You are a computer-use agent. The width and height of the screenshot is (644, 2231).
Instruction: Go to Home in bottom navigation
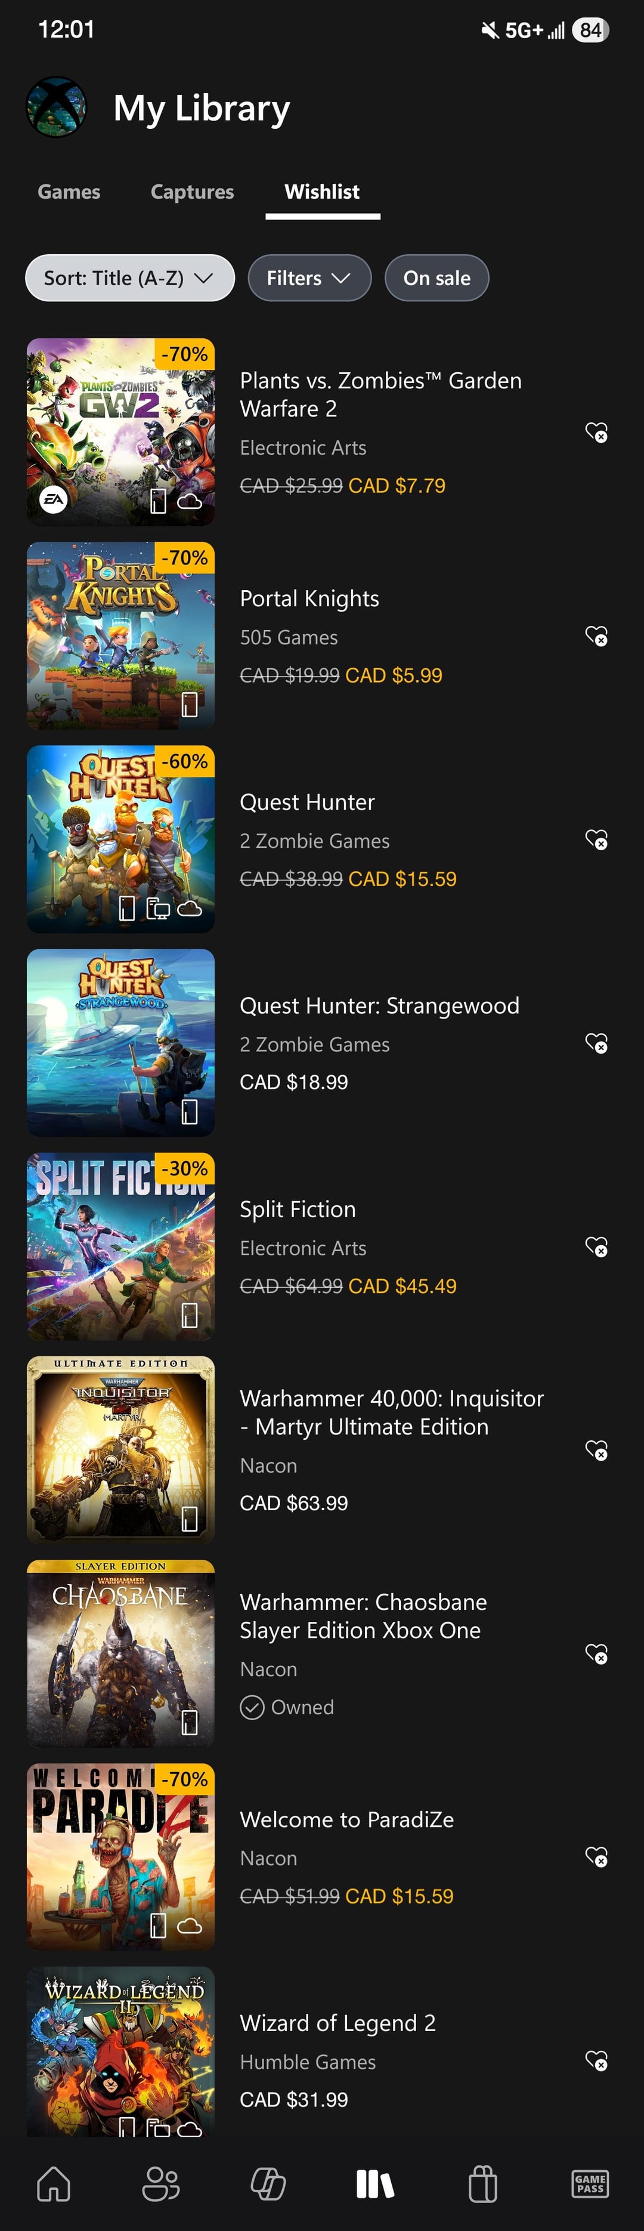pyautogui.click(x=54, y=2183)
